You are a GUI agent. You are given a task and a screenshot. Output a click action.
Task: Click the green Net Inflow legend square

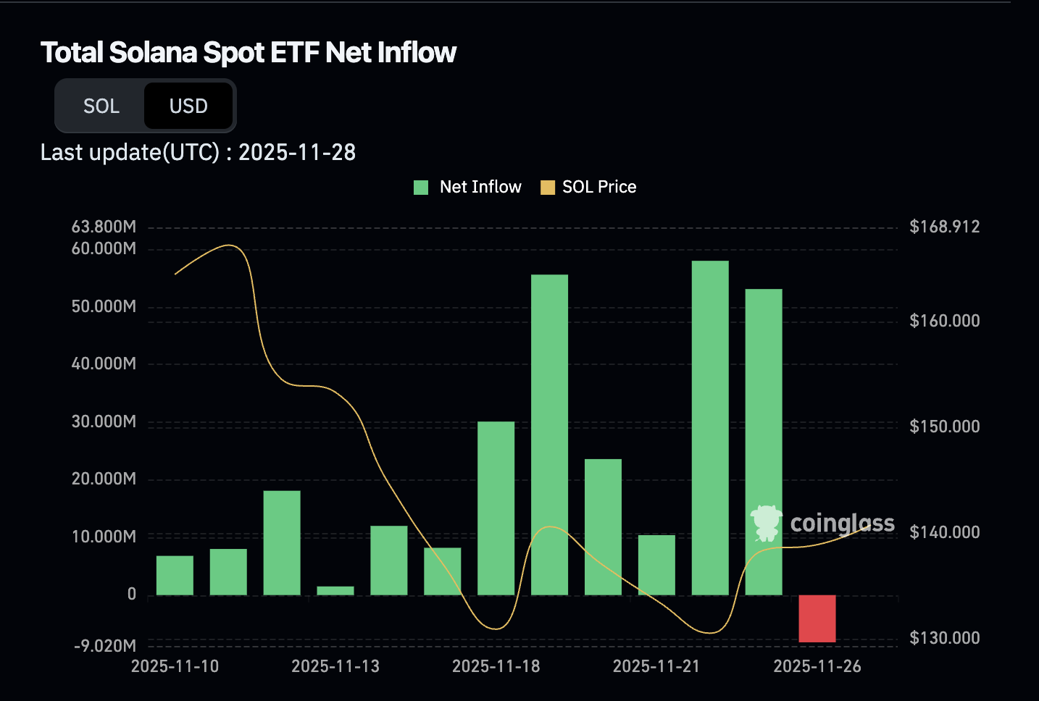tap(422, 187)
